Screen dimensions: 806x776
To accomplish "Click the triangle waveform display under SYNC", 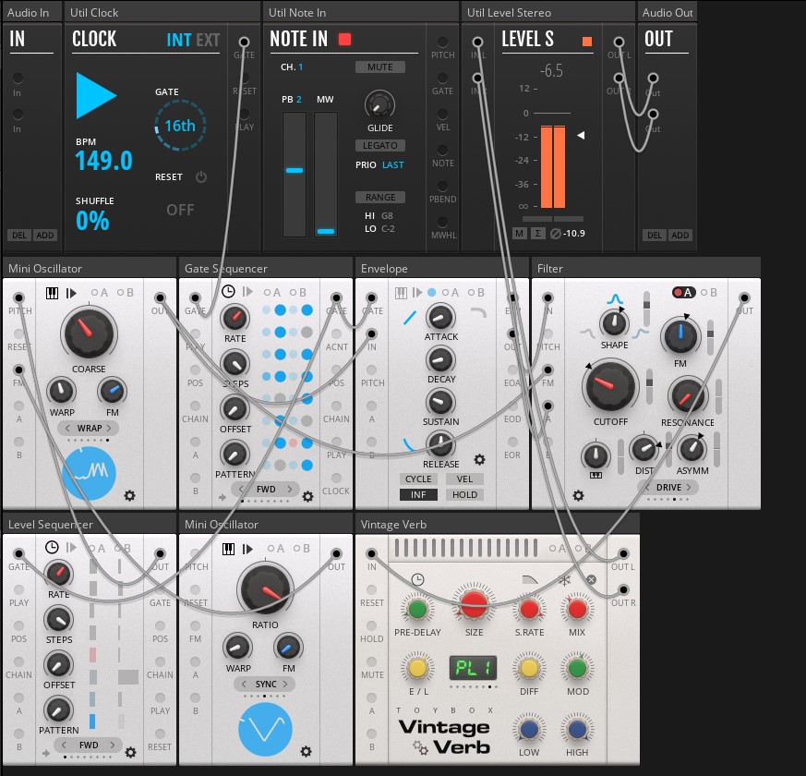I will [265, 729].
